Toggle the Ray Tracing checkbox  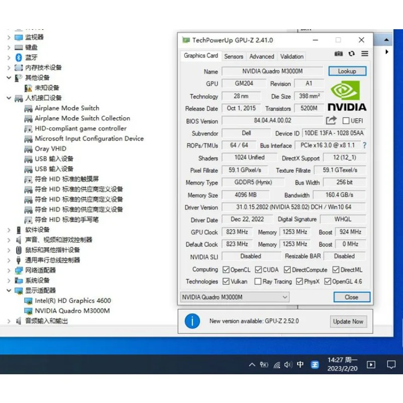click(x=258, y=282)
